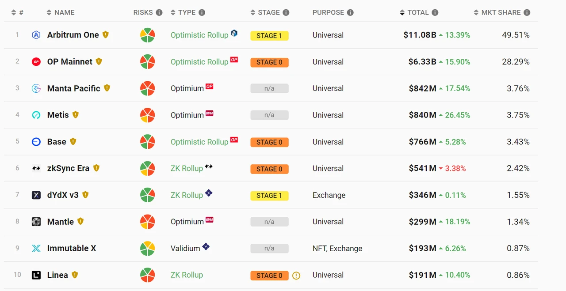Viewport: 566px width, 291px height.
Task: Sort the table by TYPE column
Action: 183,12
